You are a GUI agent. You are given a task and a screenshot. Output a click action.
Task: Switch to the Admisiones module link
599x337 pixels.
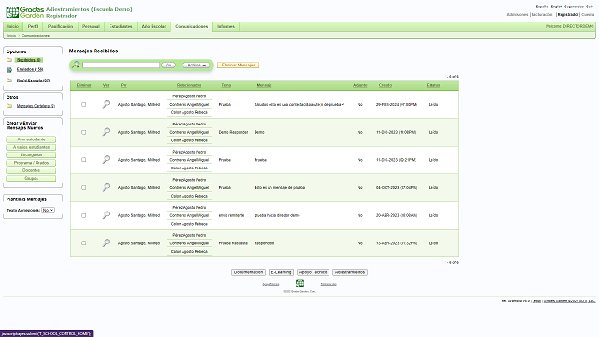click(518, 15)
